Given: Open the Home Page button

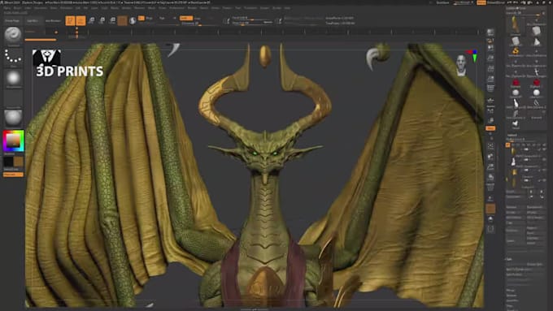Looking at the screenshot, I should pos(12,21).
